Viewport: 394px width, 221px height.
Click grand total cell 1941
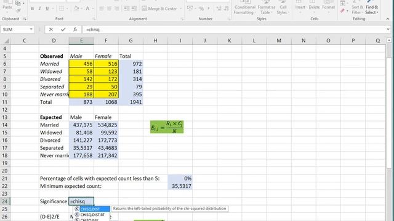[x=131, y=102]
